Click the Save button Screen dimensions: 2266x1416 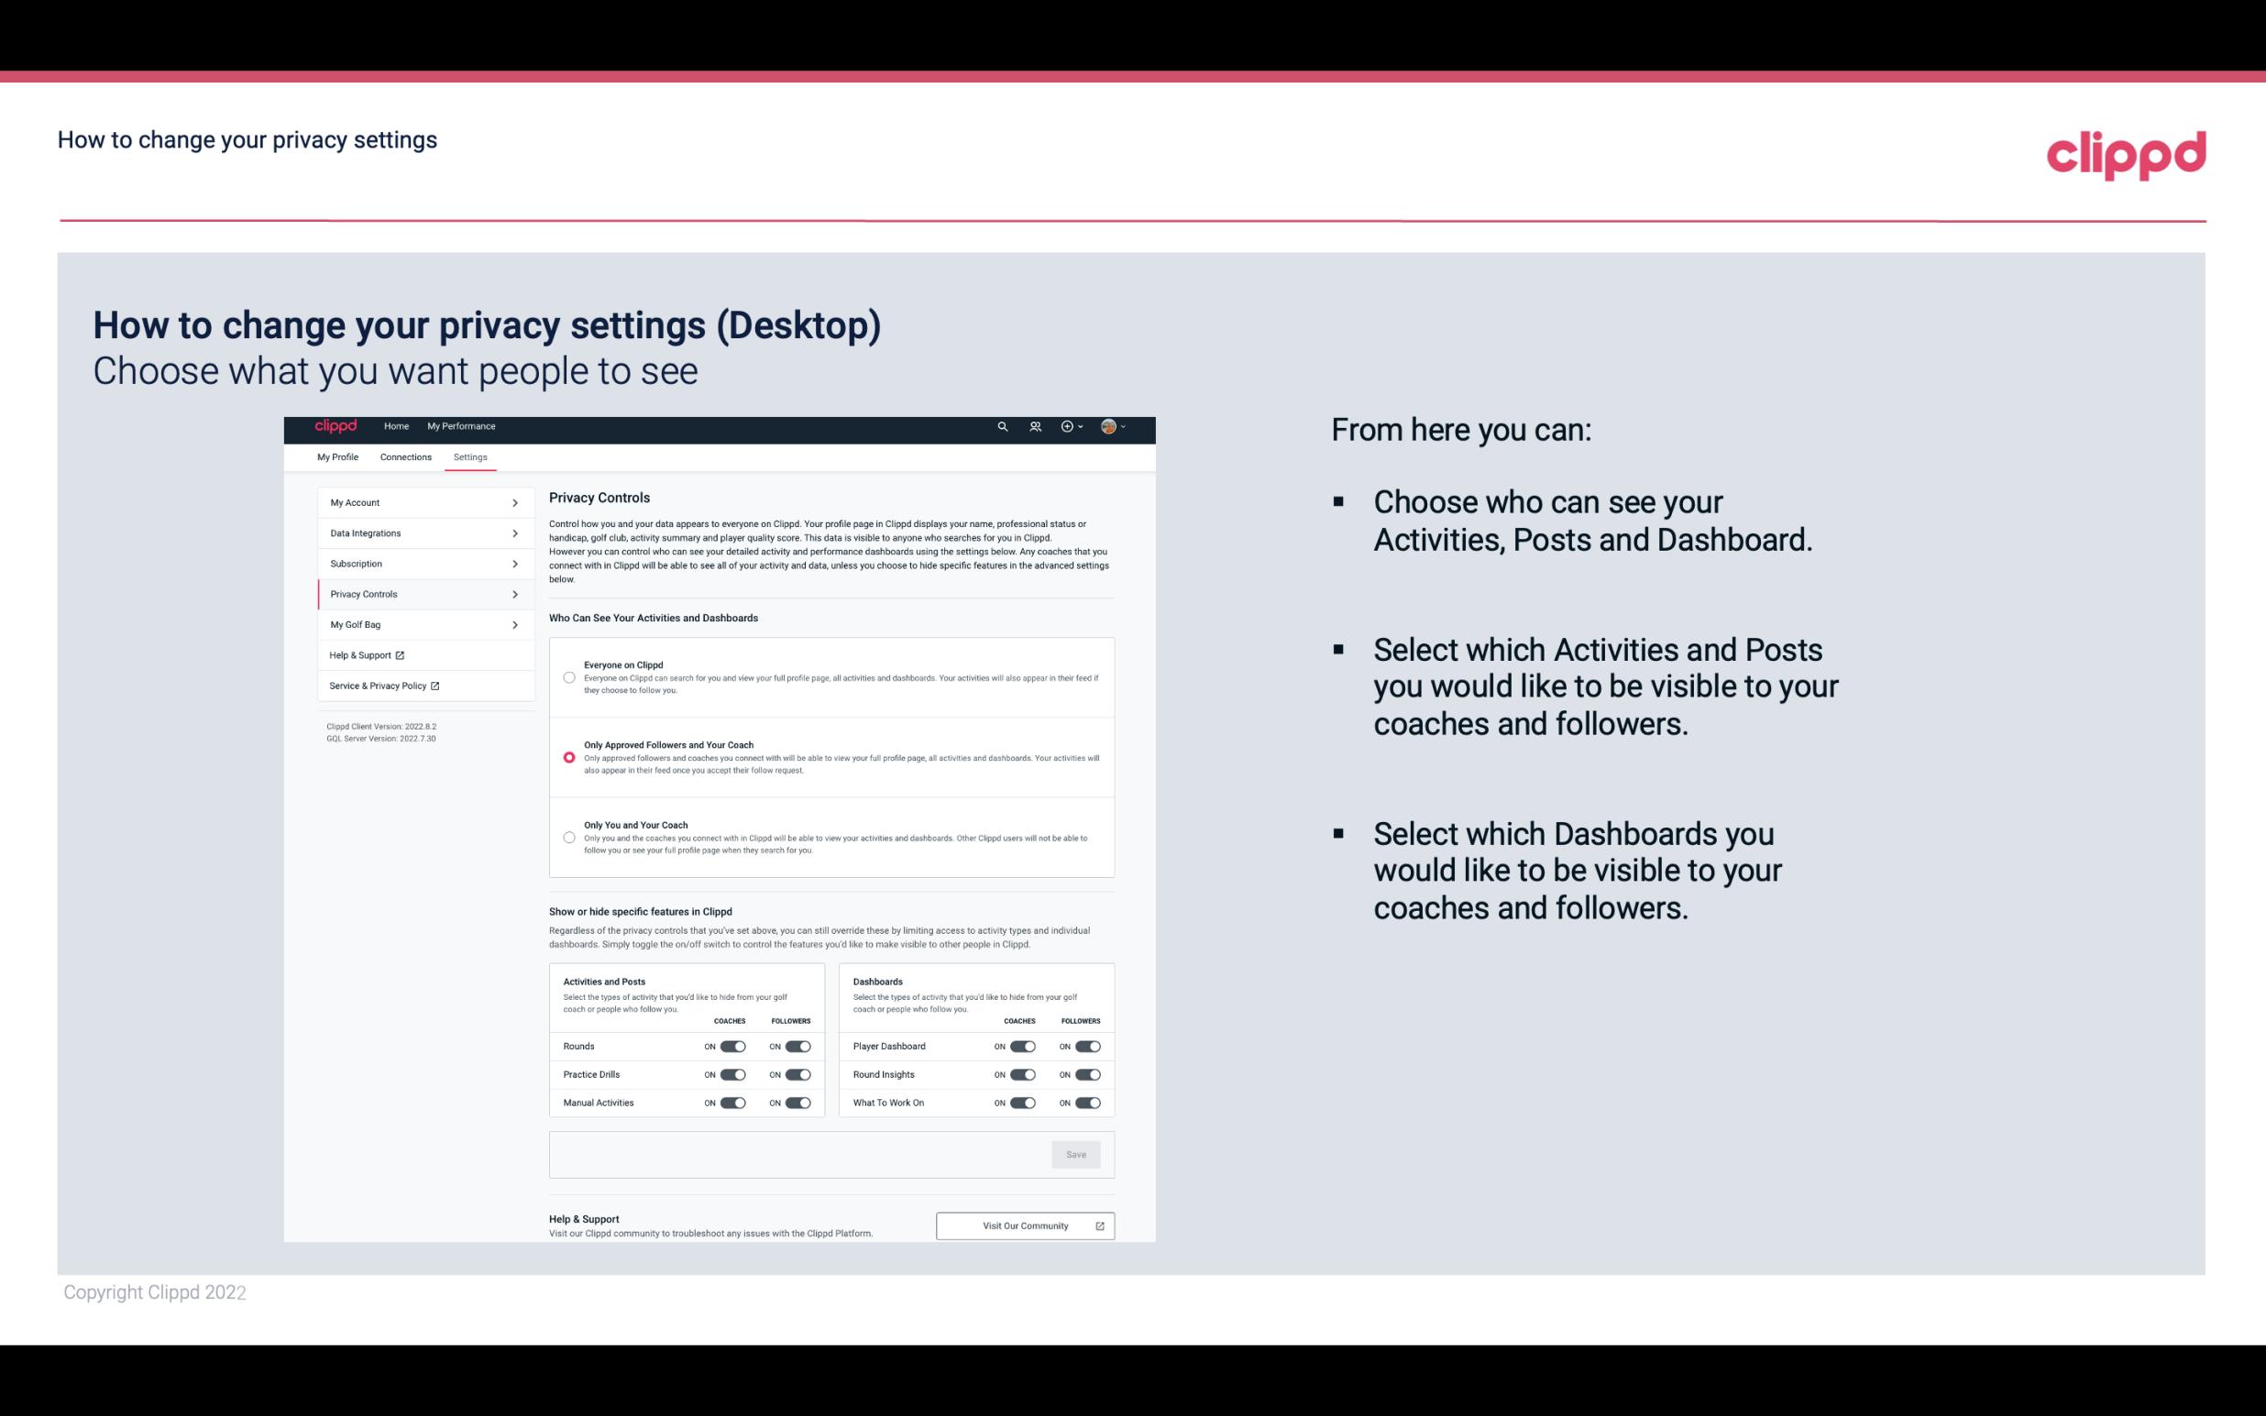[1077, 1155]
